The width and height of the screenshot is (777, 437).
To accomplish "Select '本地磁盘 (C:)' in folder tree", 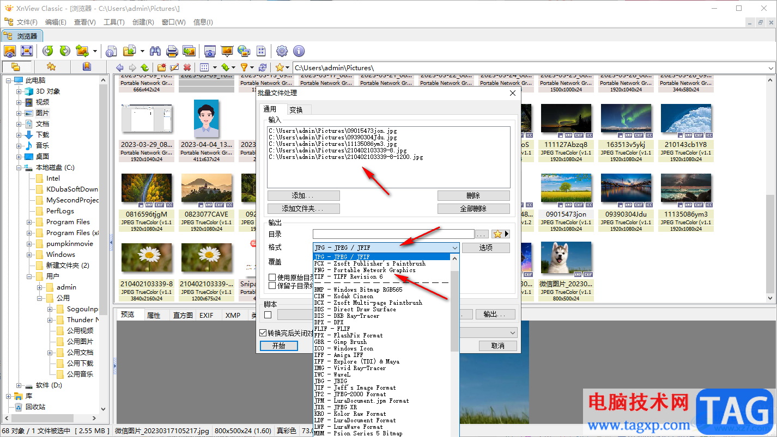I will coord(55,168).
